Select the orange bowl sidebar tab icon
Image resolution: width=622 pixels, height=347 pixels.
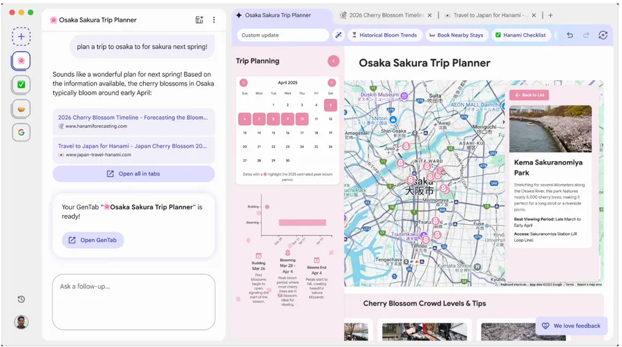point(21,109)
